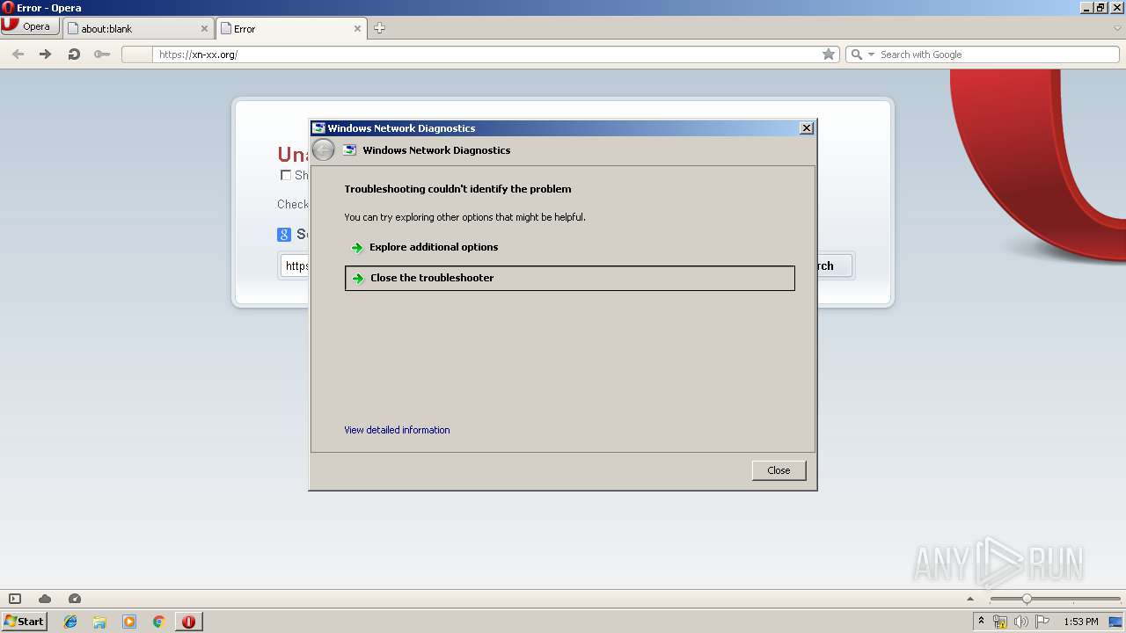Open Action Center flag icon

point(1042,622)
